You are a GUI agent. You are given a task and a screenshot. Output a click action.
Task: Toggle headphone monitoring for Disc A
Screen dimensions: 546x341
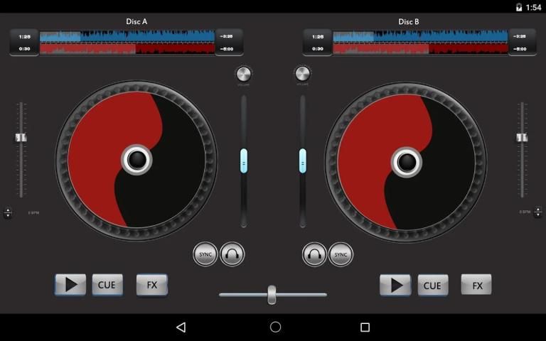232,254
